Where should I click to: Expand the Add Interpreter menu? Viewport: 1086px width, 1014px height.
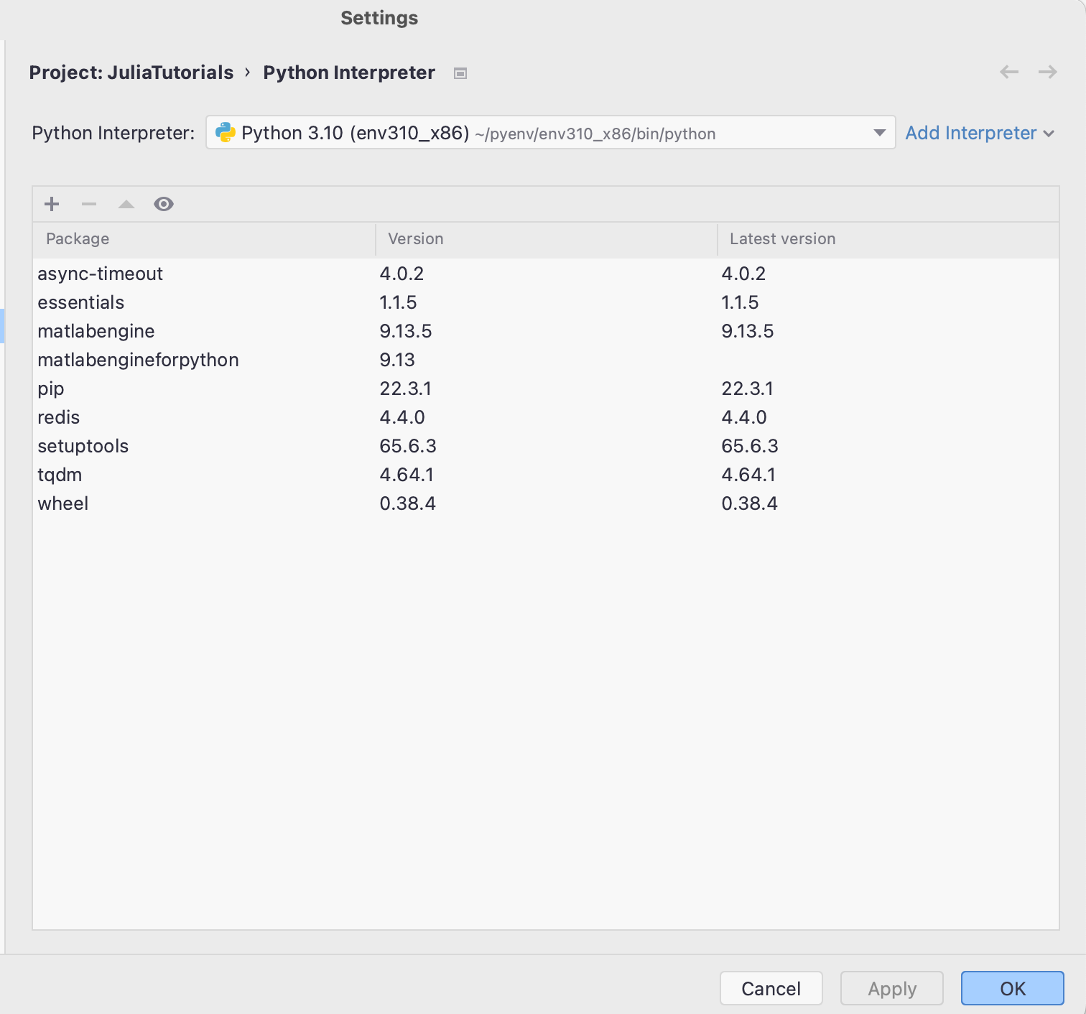click(980, 133)
